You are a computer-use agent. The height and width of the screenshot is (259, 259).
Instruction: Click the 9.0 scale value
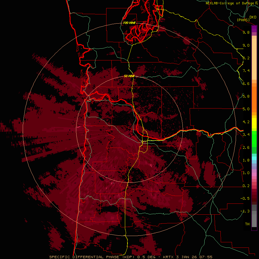click(x=246, y=45)
